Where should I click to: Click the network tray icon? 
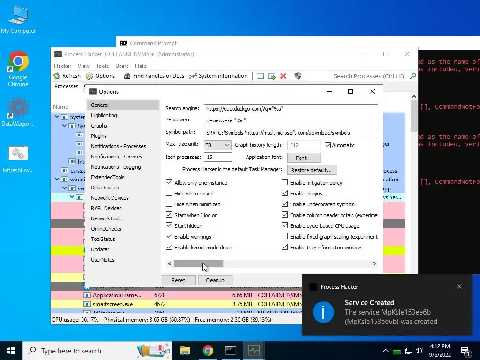point(408,351)
